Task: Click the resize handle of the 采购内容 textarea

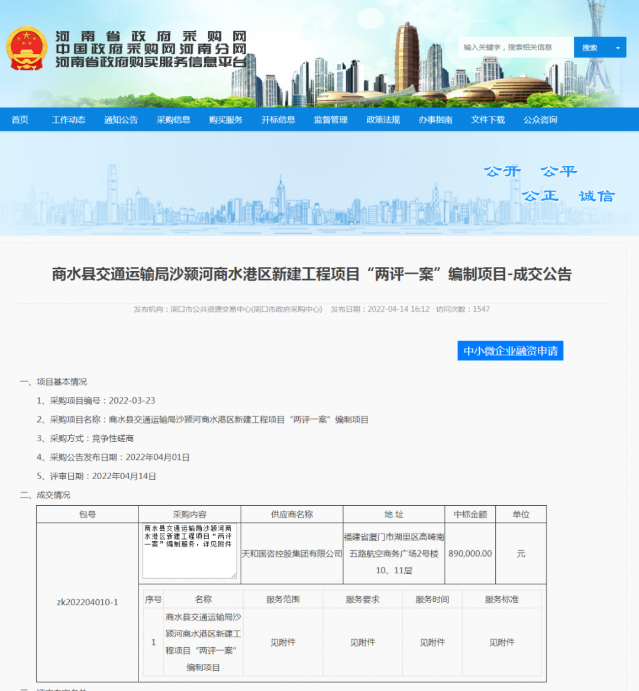Action: (234, 575)
